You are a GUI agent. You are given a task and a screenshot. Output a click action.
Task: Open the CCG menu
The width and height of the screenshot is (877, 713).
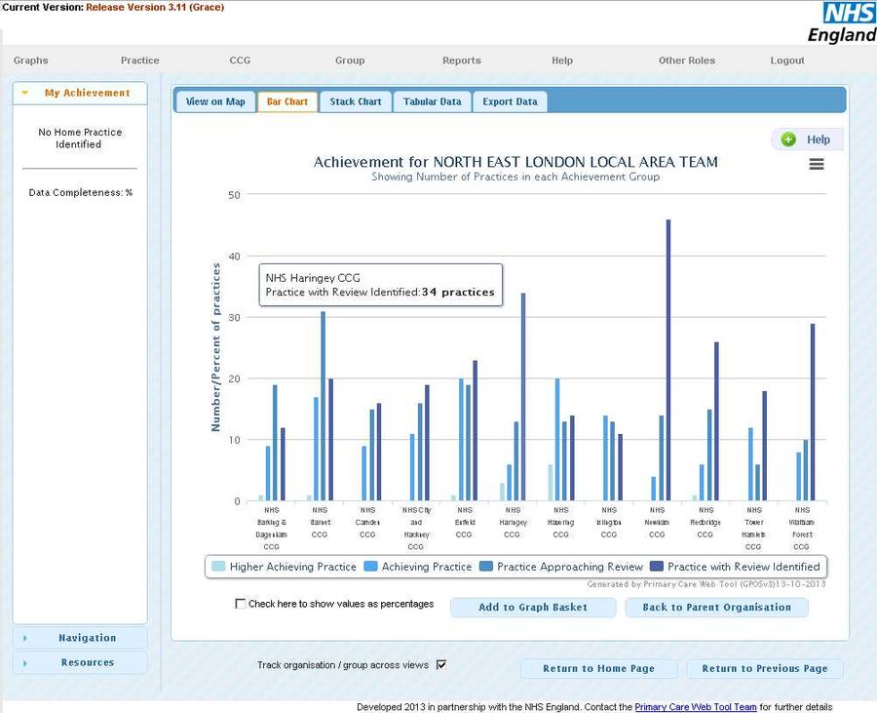(240, 60)
